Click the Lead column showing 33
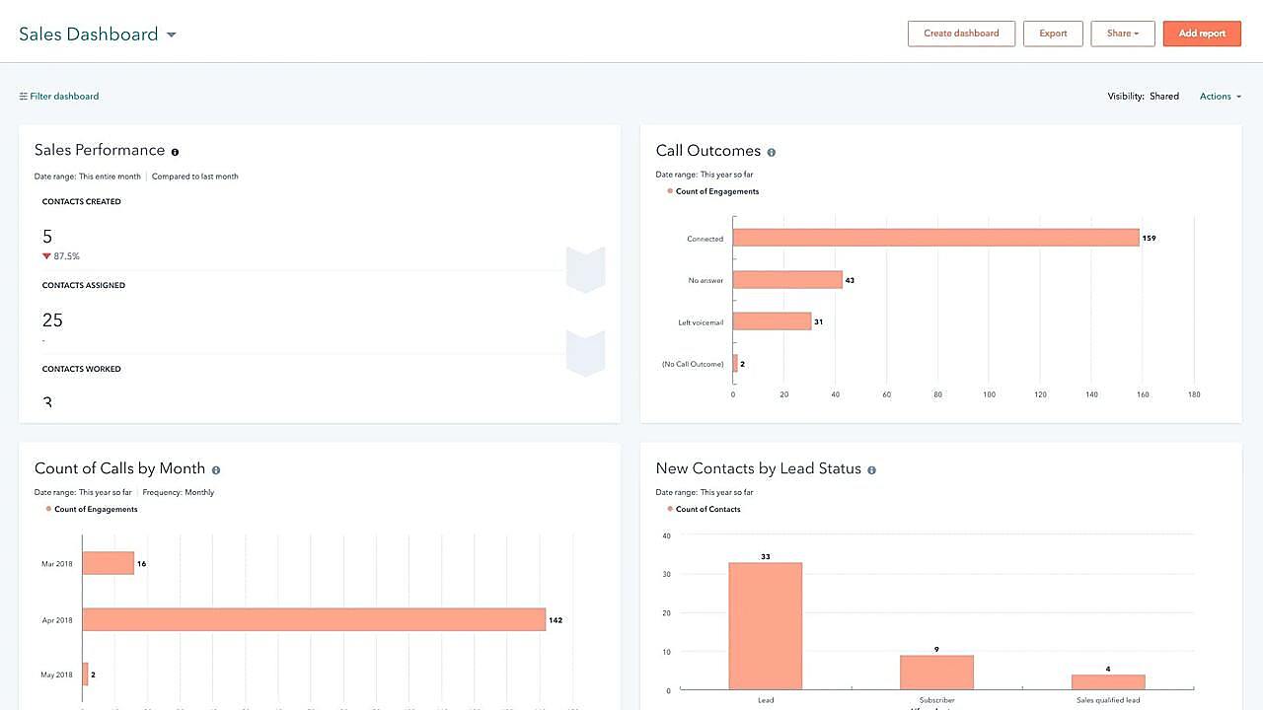 click(766, 626)
